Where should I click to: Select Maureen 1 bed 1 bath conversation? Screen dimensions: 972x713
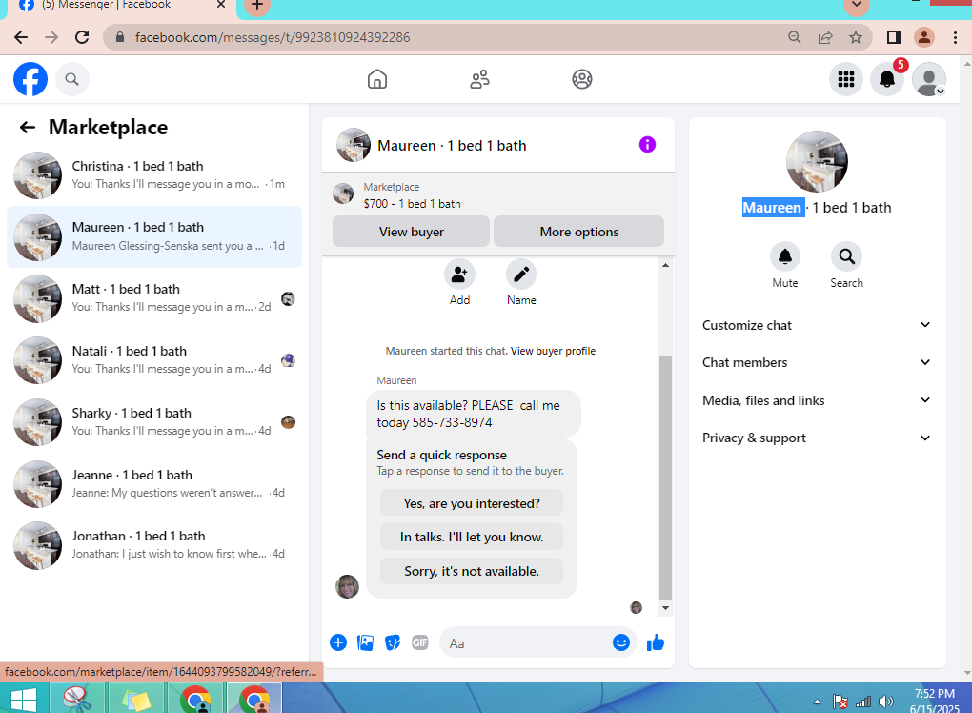(x=154, y=236)
